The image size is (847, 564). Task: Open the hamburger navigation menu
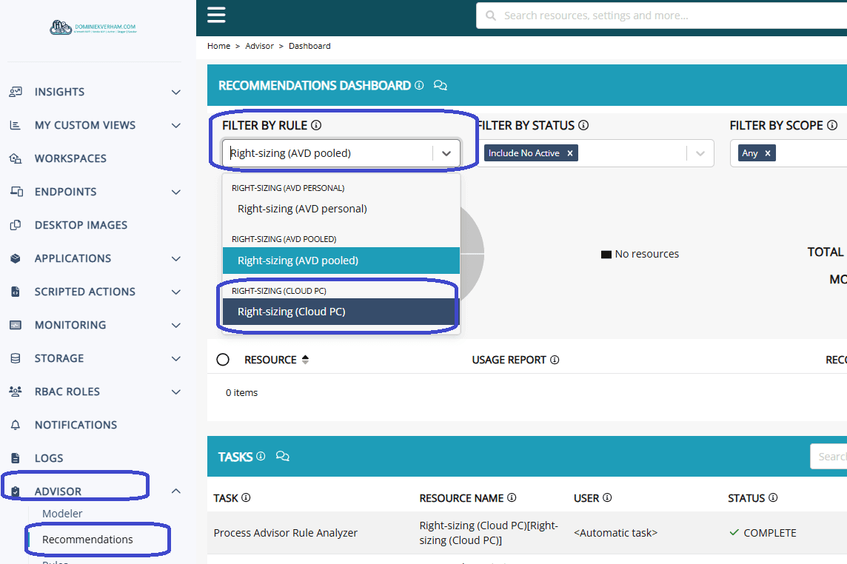[216, 15]
